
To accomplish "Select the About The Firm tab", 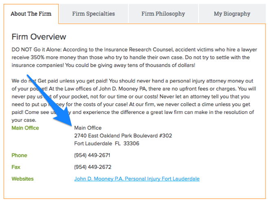I will point(31,14).
